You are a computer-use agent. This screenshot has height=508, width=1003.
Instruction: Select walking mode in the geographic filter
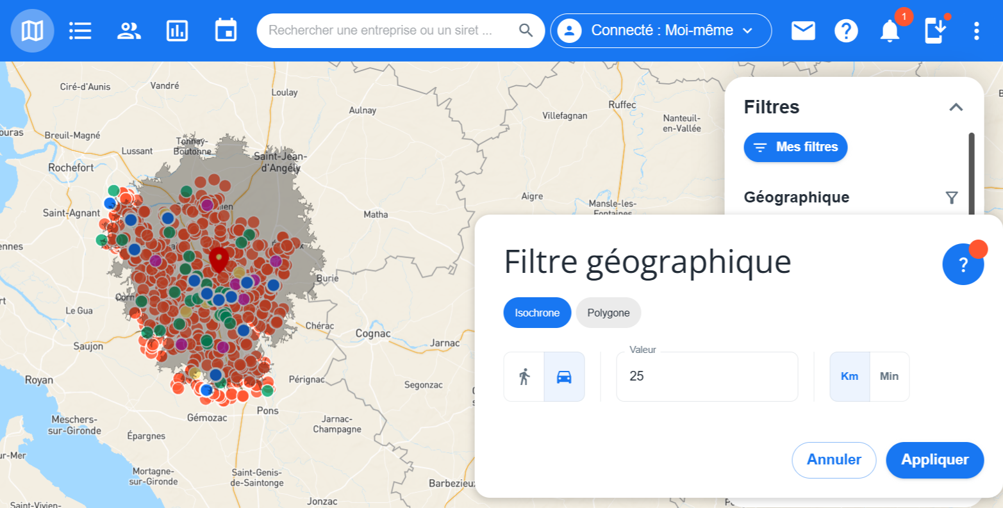pyautogui.click(x=526, y=376)
